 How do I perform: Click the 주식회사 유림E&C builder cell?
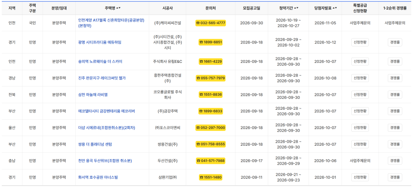pyautogui.click(x=167, y=61)
